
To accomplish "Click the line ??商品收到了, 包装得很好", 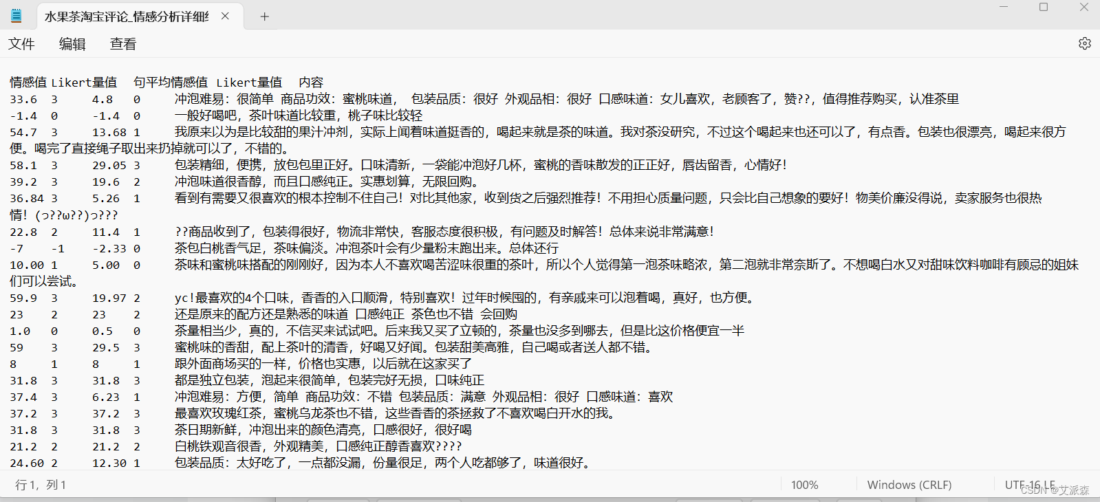I will [363, 232].
